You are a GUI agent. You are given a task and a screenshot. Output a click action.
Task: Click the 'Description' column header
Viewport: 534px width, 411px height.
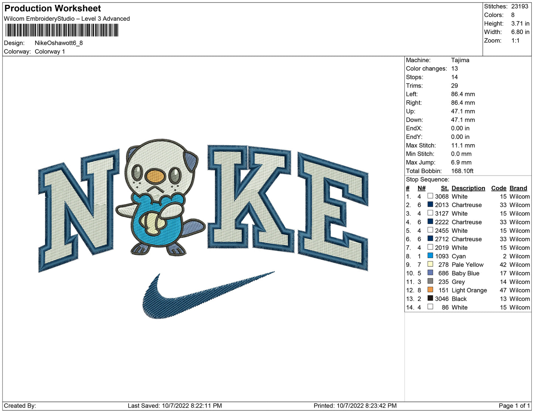[x=468, y=188]
